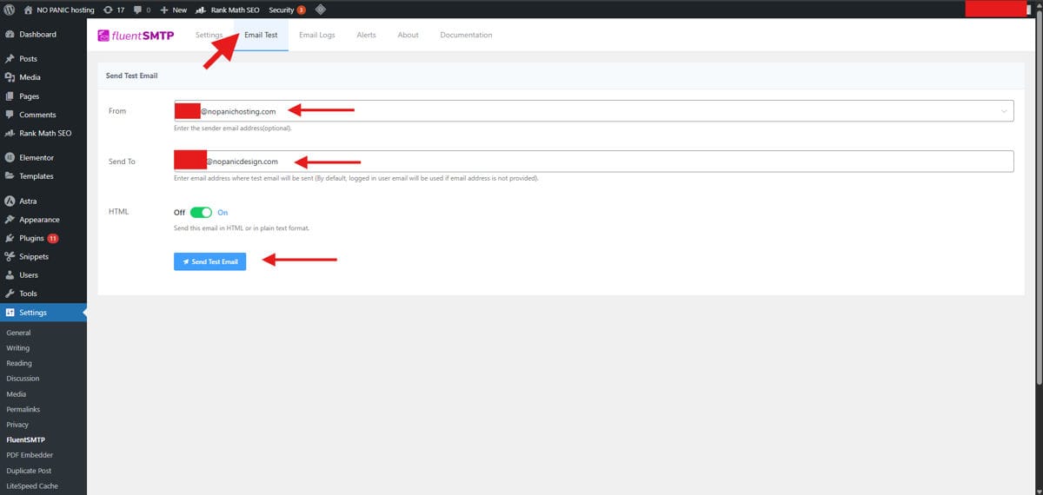Open the From sender email dropdown

click(x=594, y=110)
